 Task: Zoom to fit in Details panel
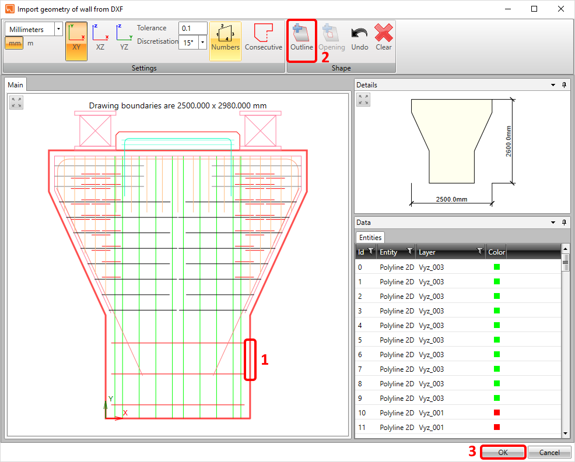363,100
